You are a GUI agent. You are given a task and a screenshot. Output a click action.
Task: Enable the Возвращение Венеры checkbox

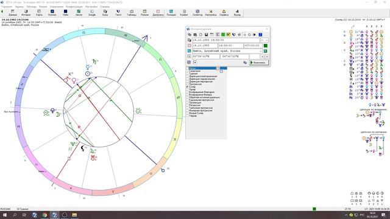187,95
